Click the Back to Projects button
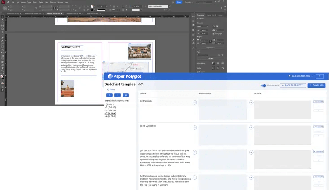The image size is (329, 190). pyautogui.click(x=293, y=85)
